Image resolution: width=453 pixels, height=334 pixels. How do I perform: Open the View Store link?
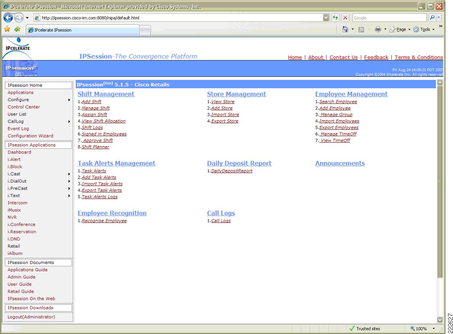click(x=223, y=102)
